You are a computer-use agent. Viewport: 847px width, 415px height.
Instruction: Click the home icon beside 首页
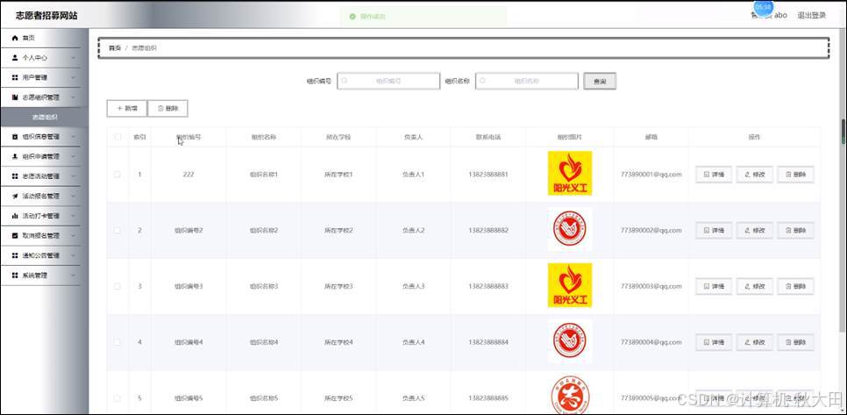click(x=15, y=38)
